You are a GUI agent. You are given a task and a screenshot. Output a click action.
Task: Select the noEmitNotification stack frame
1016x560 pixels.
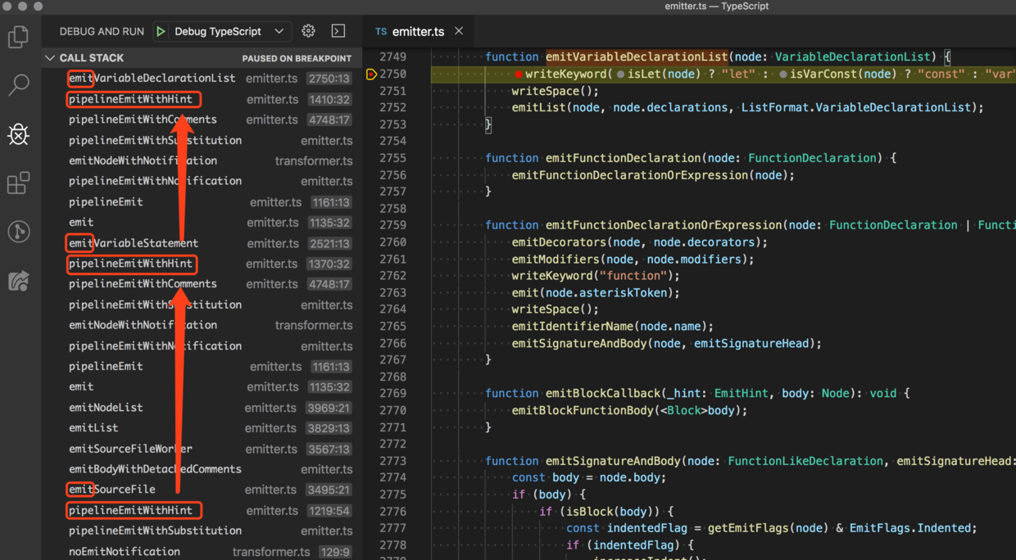[x=203, y=552]
